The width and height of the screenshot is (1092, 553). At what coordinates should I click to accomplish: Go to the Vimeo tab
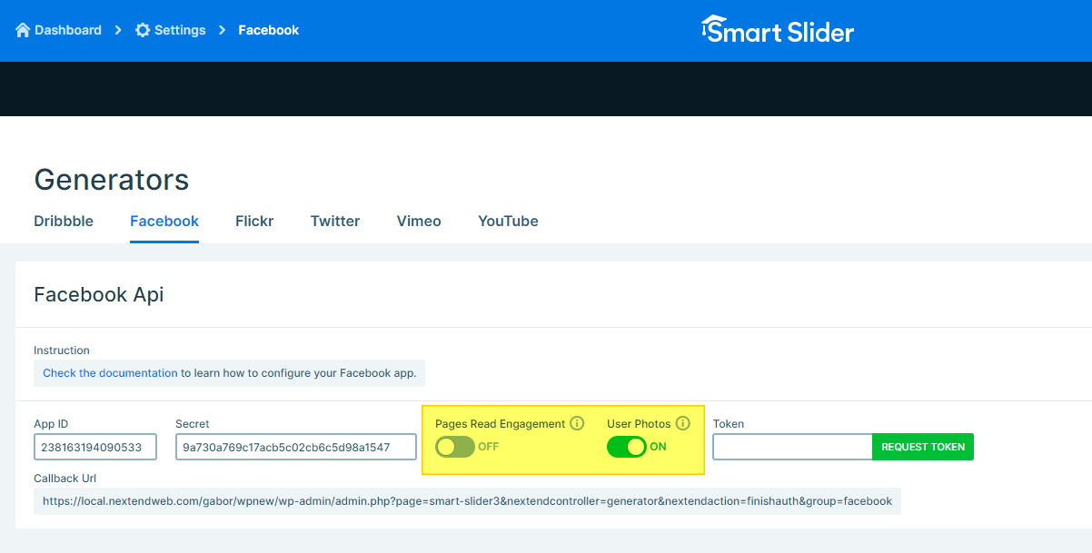point(419,221)
